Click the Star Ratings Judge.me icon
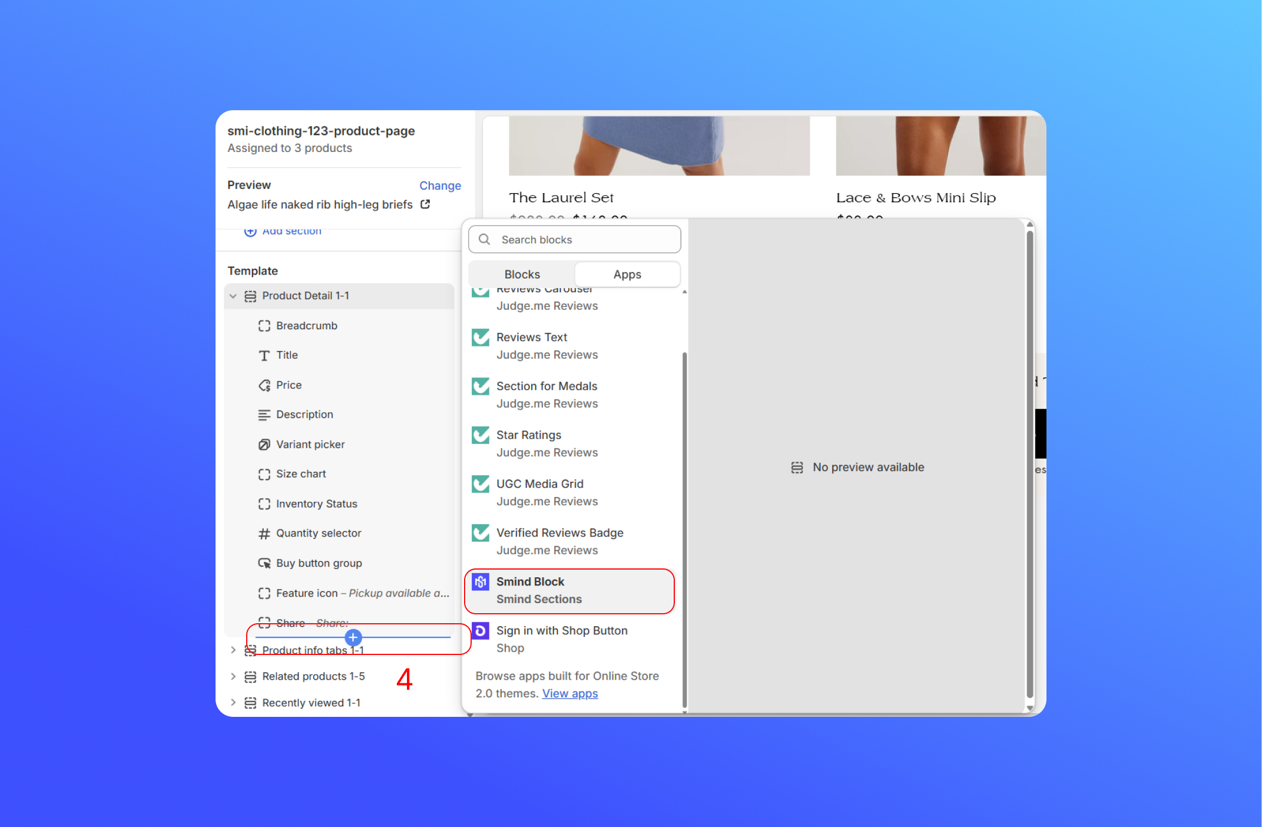This screenshot has height=827, width=1262. (481, 435)
